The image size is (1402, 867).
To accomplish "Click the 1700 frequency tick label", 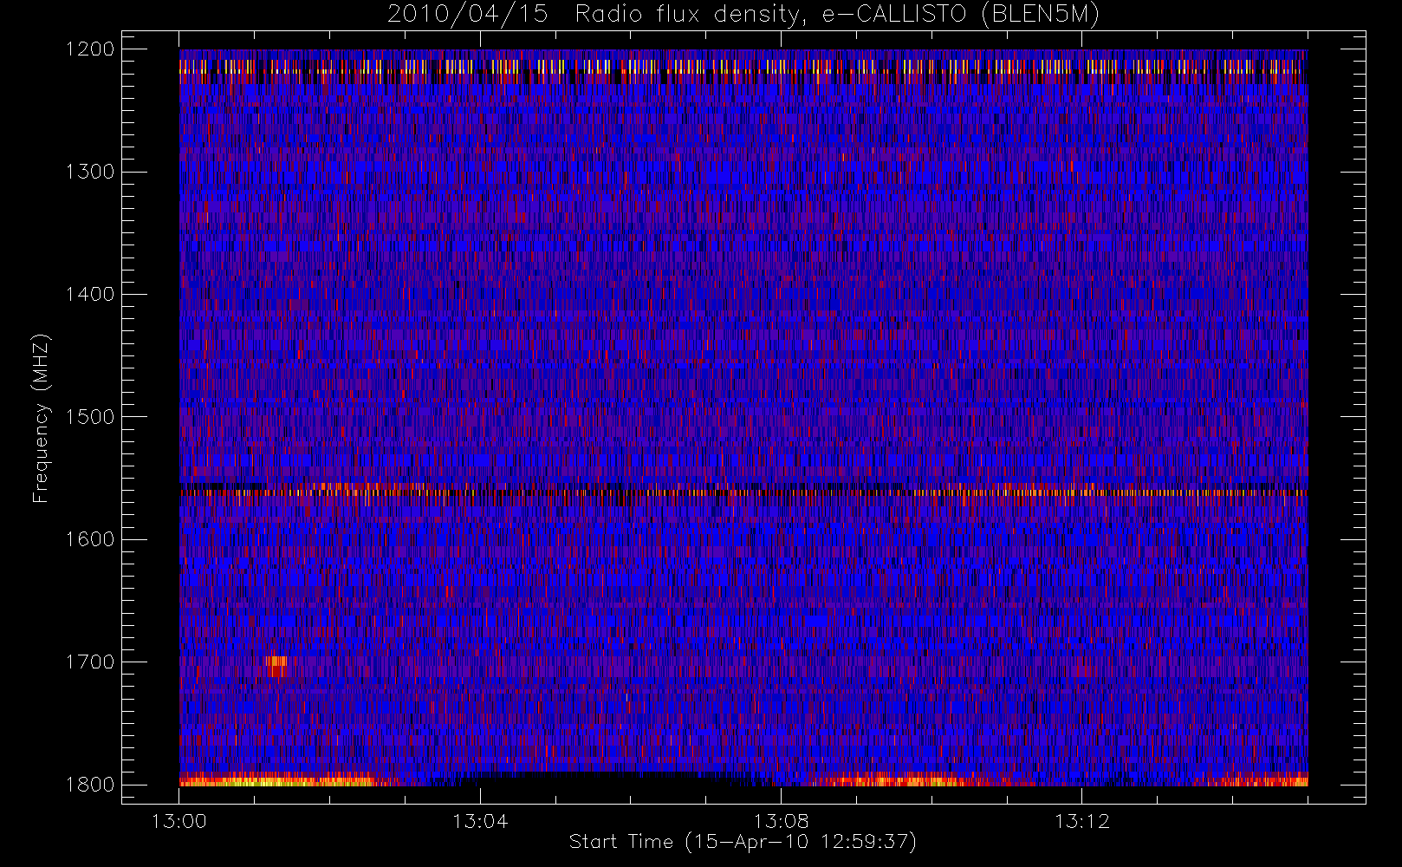I will click(x=90, y=662).
